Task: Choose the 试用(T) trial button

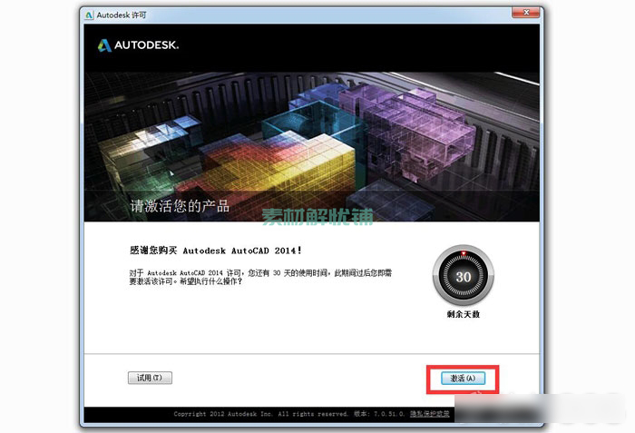Action: pyautogui.click(x=150, y=378)
